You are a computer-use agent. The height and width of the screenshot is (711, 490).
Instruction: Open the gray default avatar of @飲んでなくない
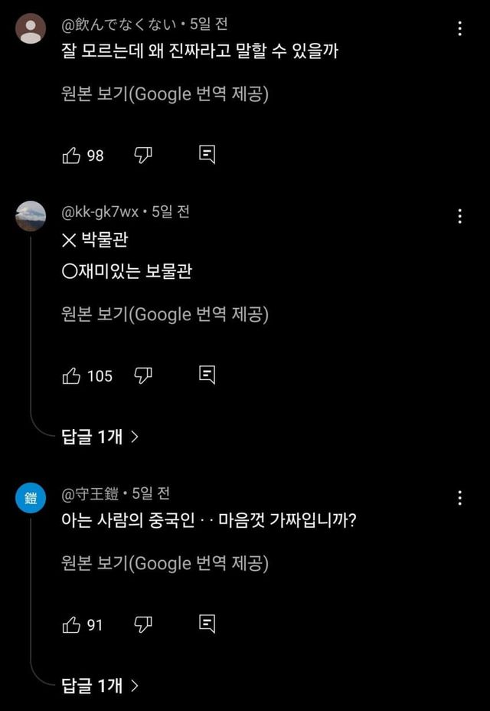click(x=31, y=29)
